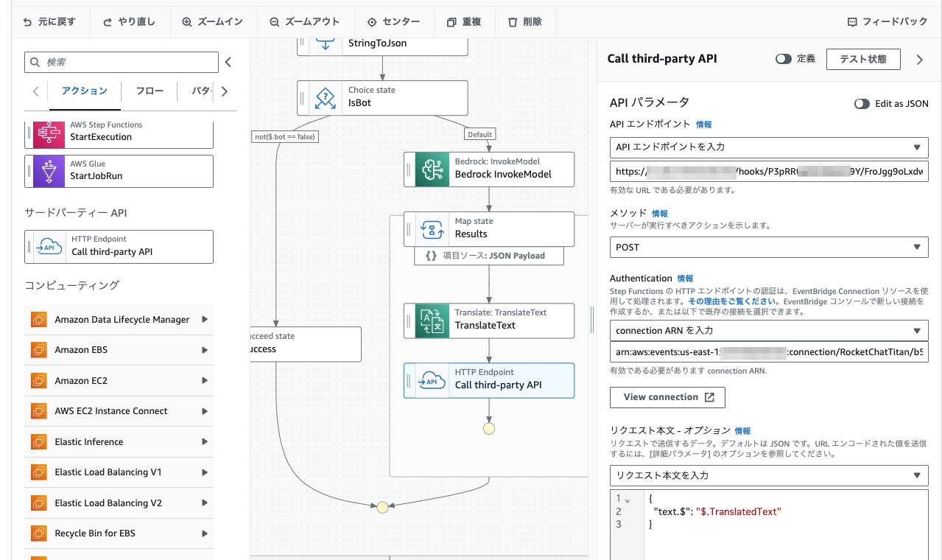The height and width of the screenshot is (560, 942).
Task: Toggle the 定義 definition switch
Action: point(784,59)
